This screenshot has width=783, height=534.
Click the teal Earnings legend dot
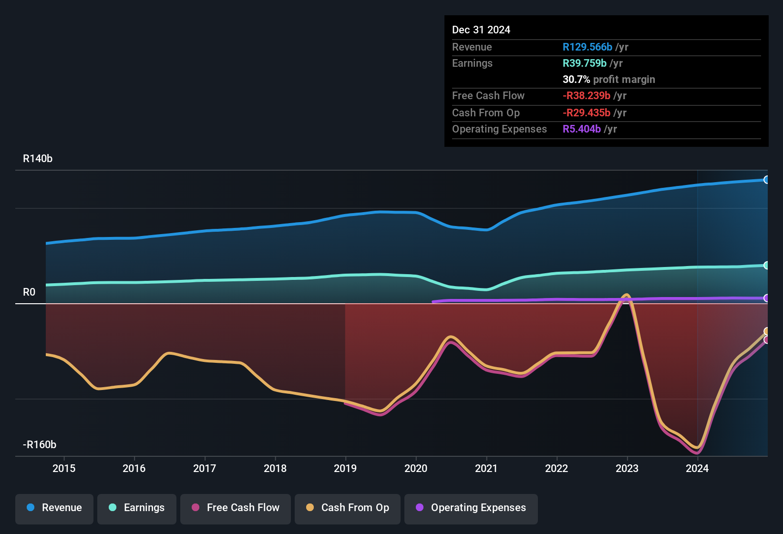tap(113, 507)
